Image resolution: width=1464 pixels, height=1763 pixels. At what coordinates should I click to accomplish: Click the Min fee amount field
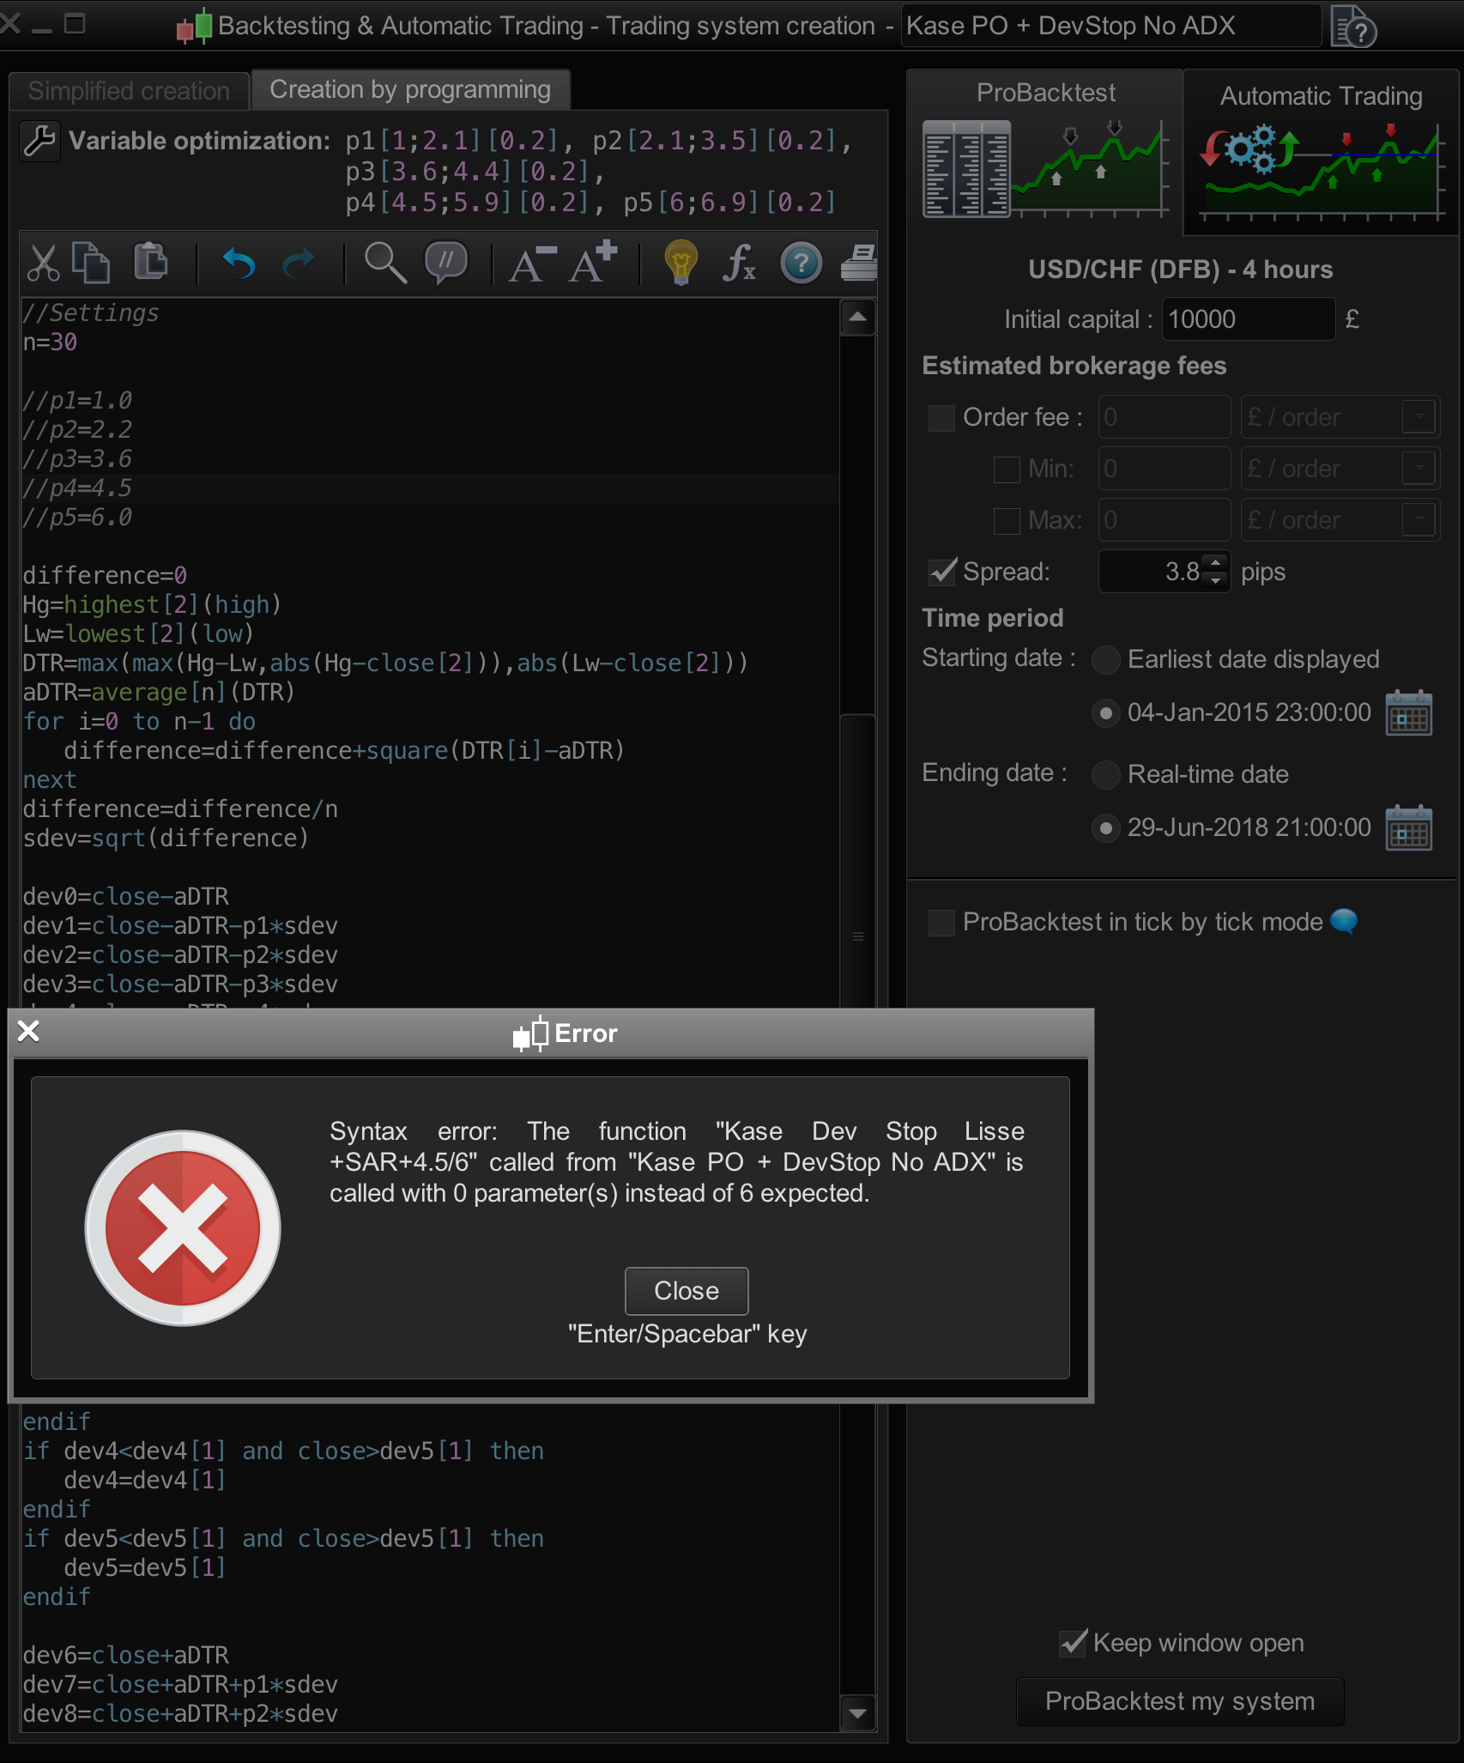click(x=1165, y=469)
